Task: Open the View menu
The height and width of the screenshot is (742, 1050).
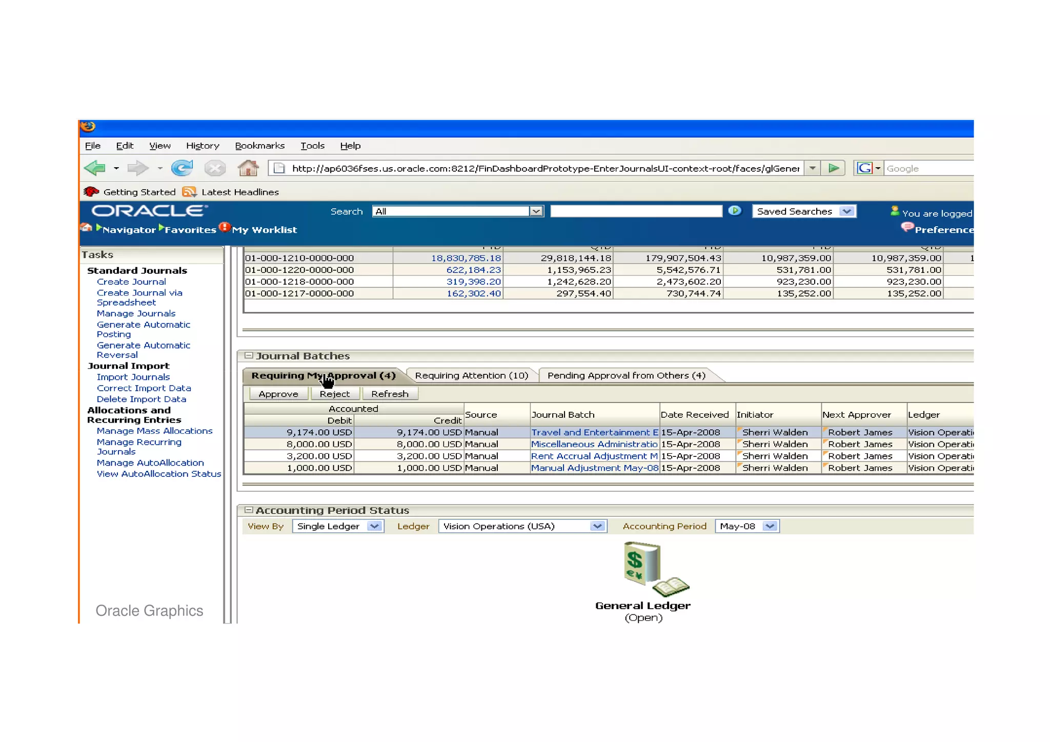Action: tap(160, 146)
